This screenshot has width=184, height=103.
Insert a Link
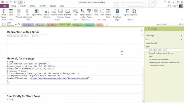[x=75, y=12]
